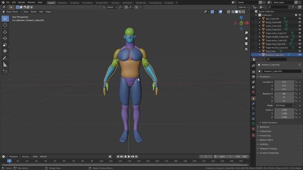
Task: Expand the Viewport Display panel
Action: (x=268, y=149)
